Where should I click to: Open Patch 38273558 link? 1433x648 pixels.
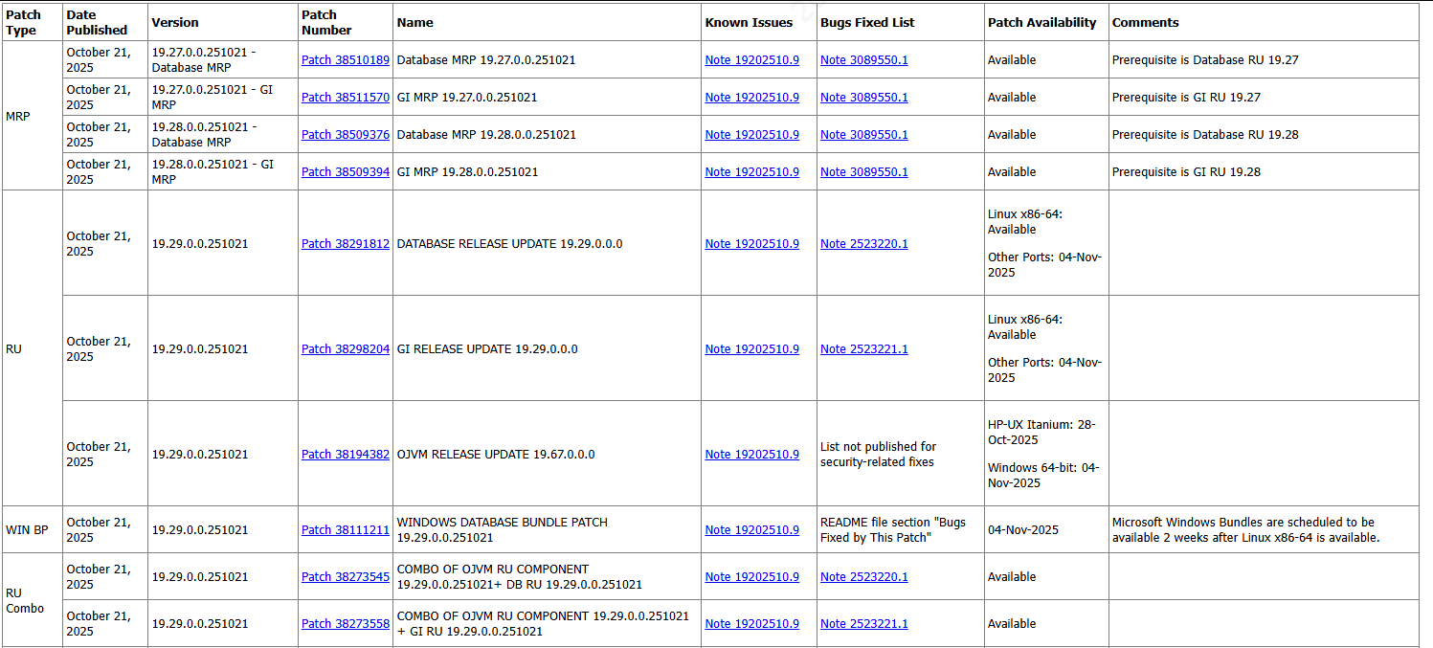346,624
